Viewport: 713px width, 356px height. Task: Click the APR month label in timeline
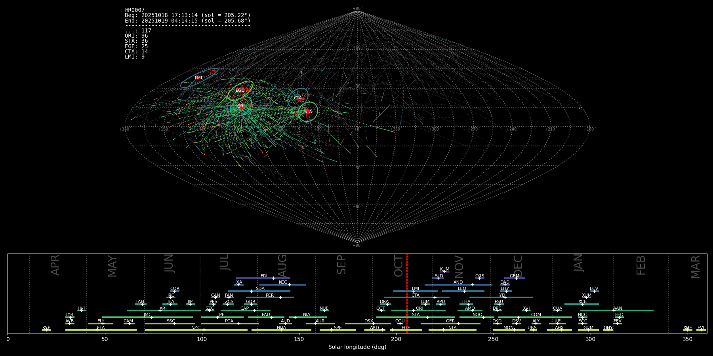pos(55,265)
